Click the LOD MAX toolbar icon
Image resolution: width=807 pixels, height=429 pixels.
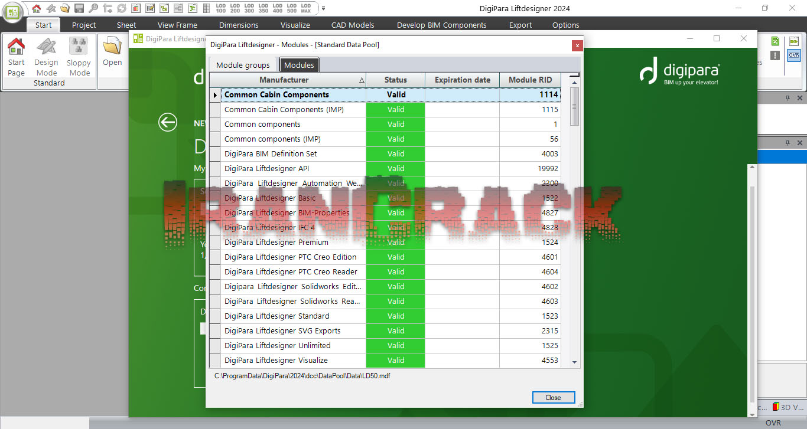coord(305,8)
